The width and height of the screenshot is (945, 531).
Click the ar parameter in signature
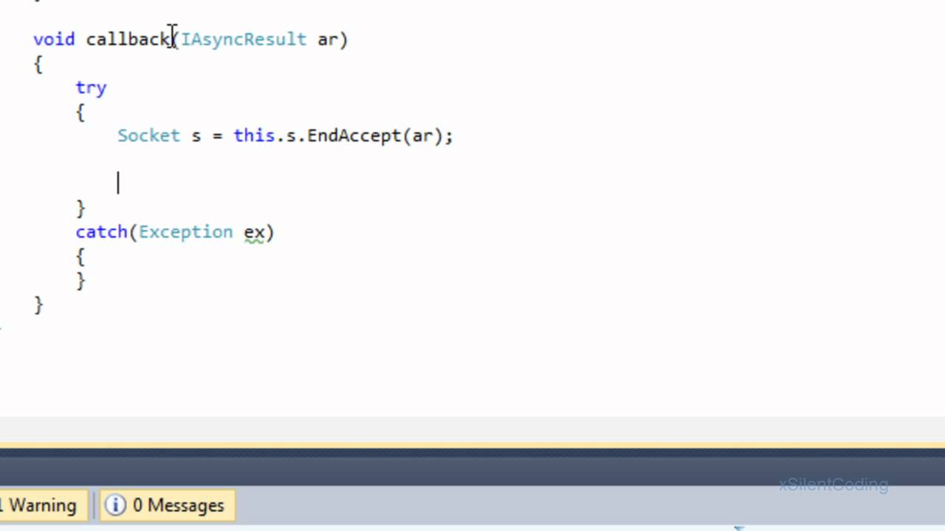[x=327, y=39]
